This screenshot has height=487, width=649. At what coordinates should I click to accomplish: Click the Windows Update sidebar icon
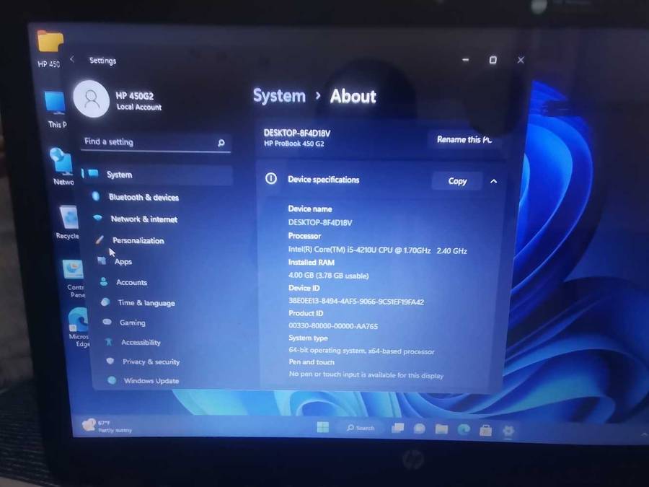pos(112,380)
